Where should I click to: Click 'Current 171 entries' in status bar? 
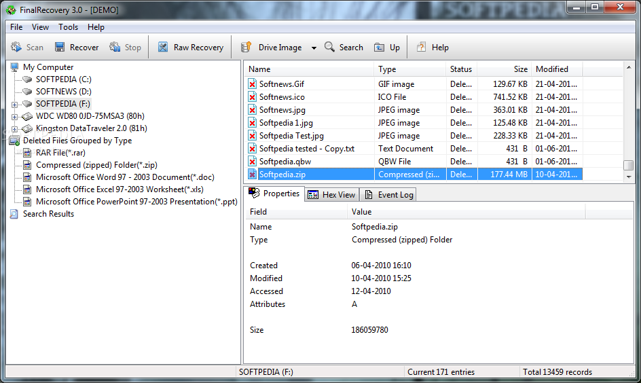coord(441,372)
